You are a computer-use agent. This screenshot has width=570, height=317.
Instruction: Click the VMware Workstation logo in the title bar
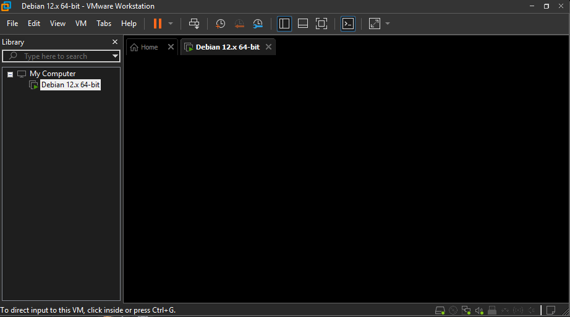pyautogui.click(x=6, y=6)
